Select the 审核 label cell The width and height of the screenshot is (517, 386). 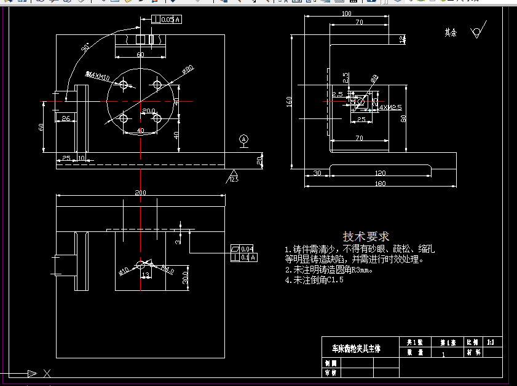click(x=331, y=372)
